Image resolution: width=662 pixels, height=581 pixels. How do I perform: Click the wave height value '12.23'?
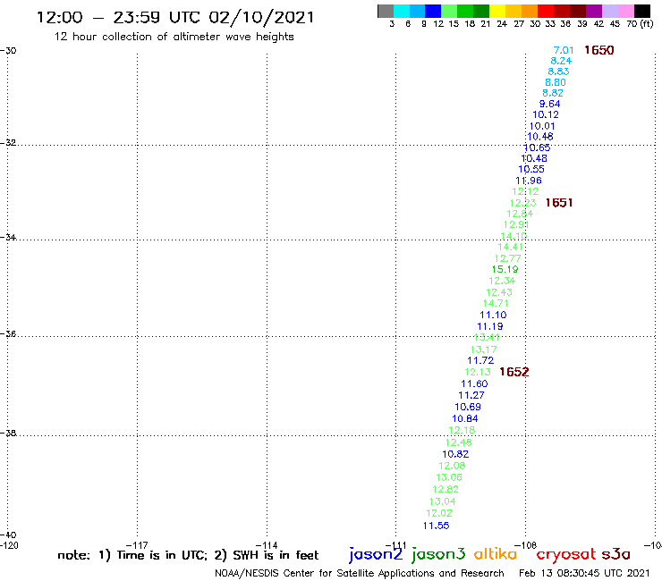[x=522, y=203]
